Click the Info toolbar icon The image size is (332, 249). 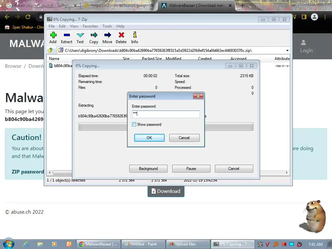135,38
